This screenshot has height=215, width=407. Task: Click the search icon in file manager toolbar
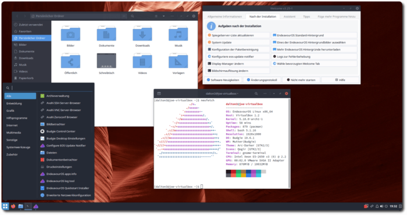click(133, 16)
